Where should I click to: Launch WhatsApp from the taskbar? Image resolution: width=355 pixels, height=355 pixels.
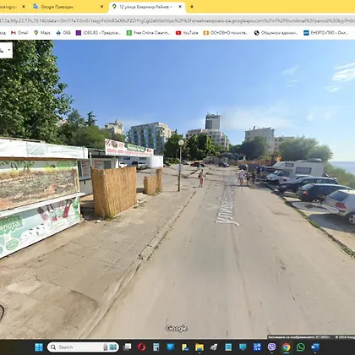coord(301,347)
